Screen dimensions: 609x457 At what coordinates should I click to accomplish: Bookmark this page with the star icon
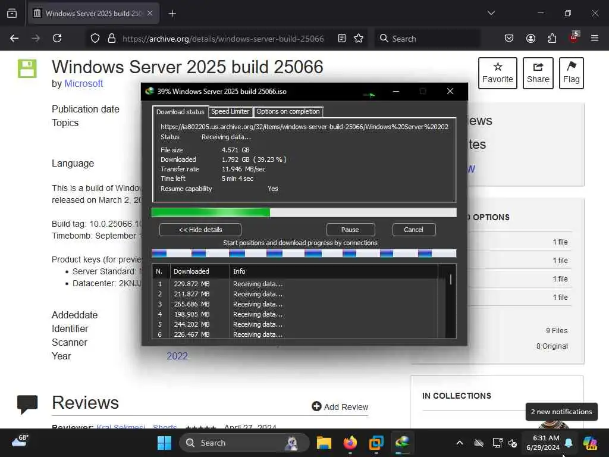tap(359, 38)
